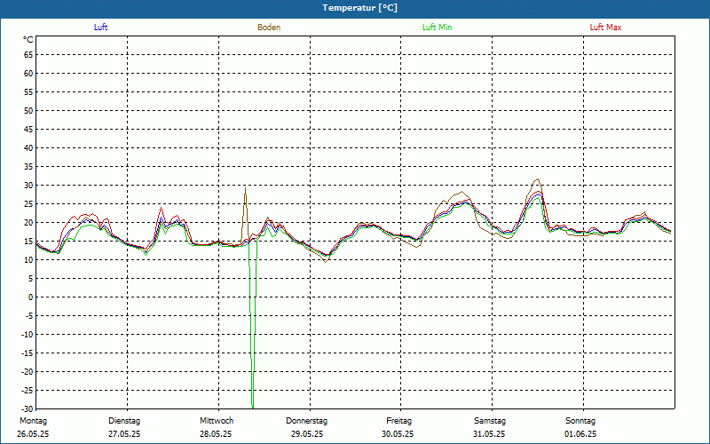This screenshot has width=710, height=444.
Task: Select the green 'Luft Min' legend label
Action: (437, 28)
